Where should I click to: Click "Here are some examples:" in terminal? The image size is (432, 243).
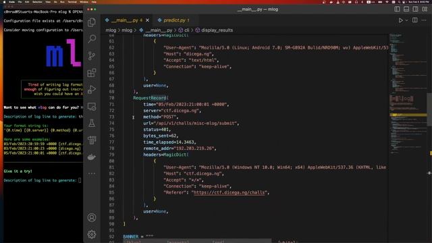pyautogui.click(x=27, y=139)
